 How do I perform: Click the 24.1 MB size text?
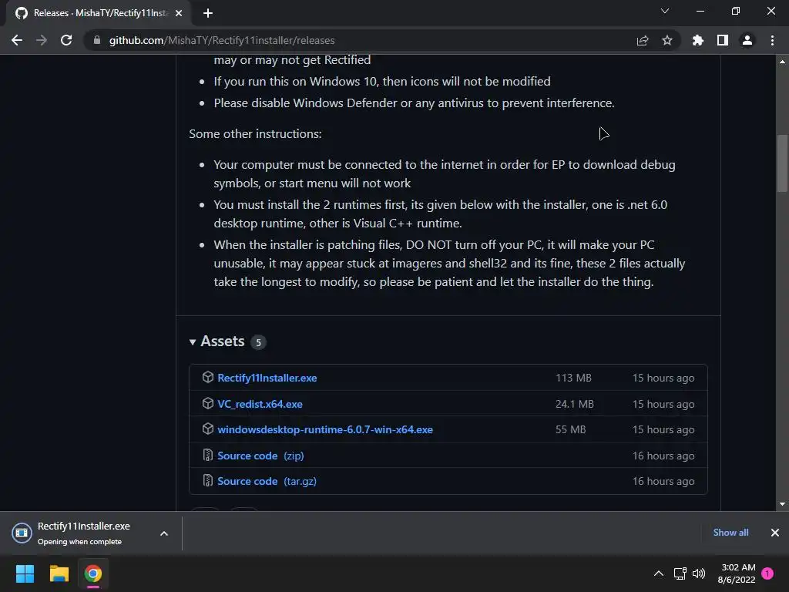(575, 404)
